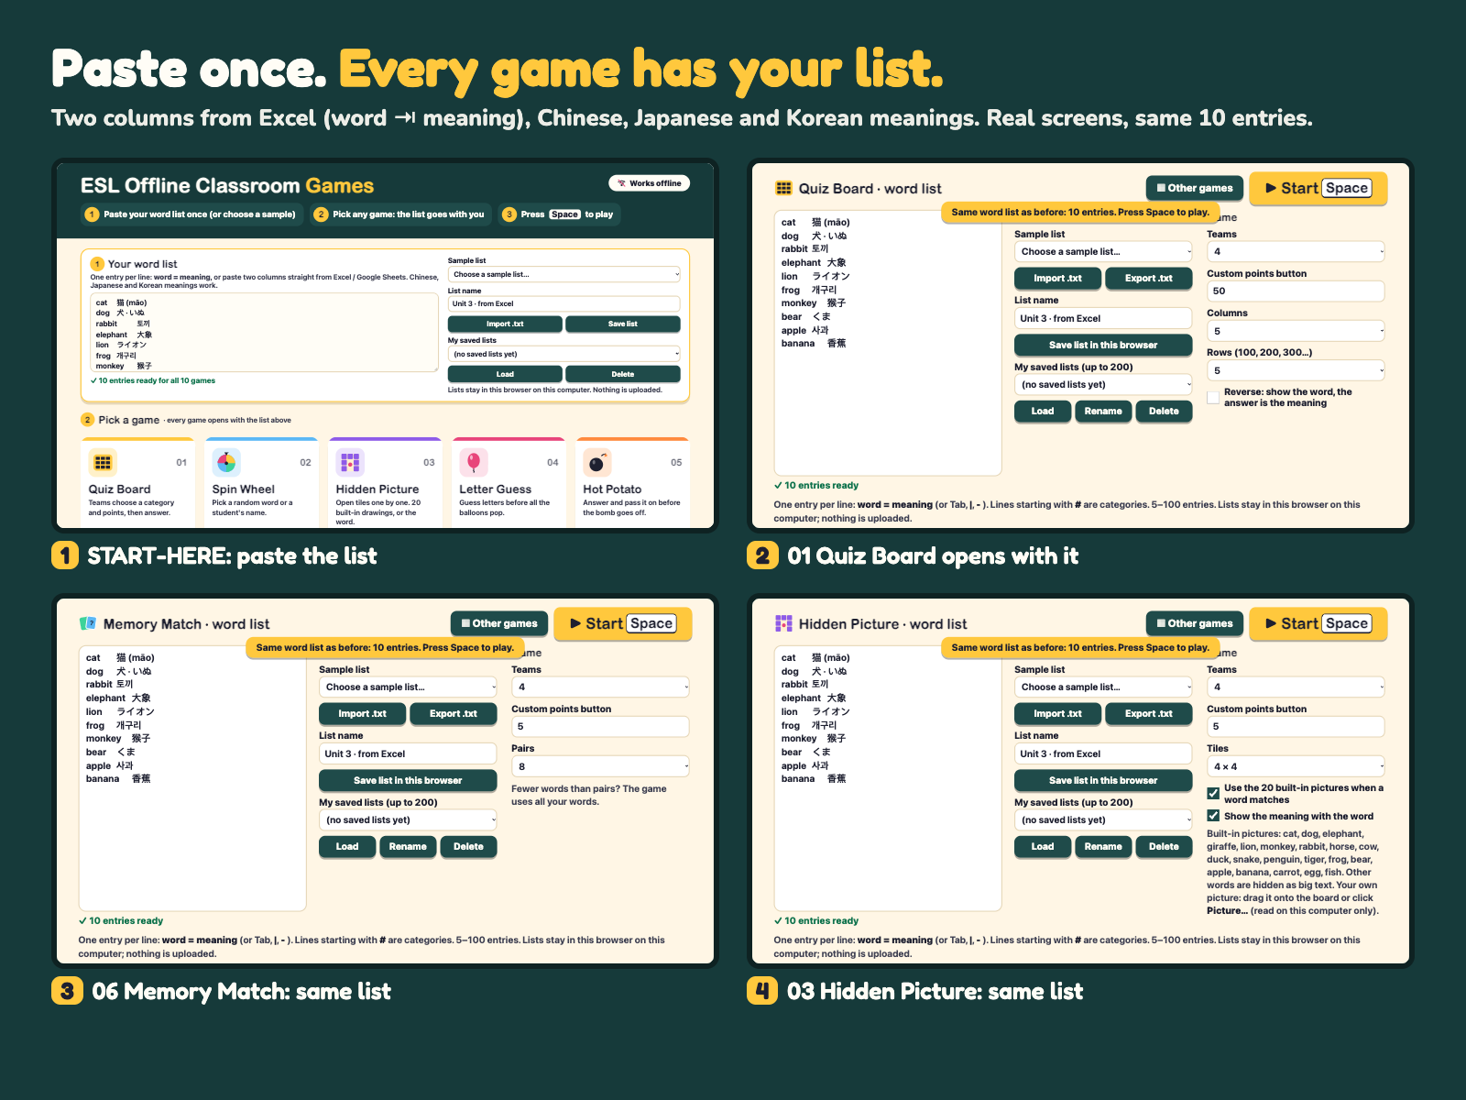This screenshot has width=1466, height=1100.
Task: Start the Quiz Board game
Action: [x=1318, y=188]
